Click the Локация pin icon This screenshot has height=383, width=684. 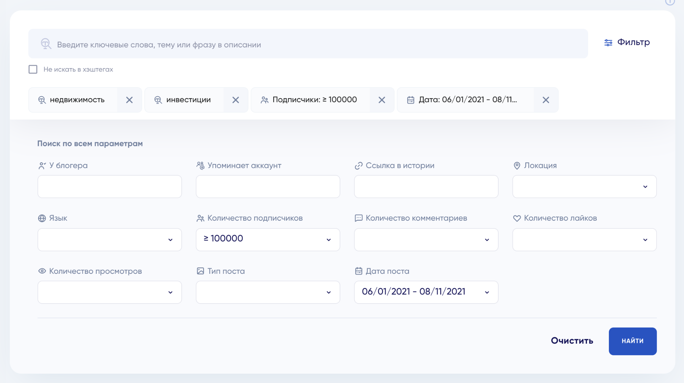click(517, 166)
